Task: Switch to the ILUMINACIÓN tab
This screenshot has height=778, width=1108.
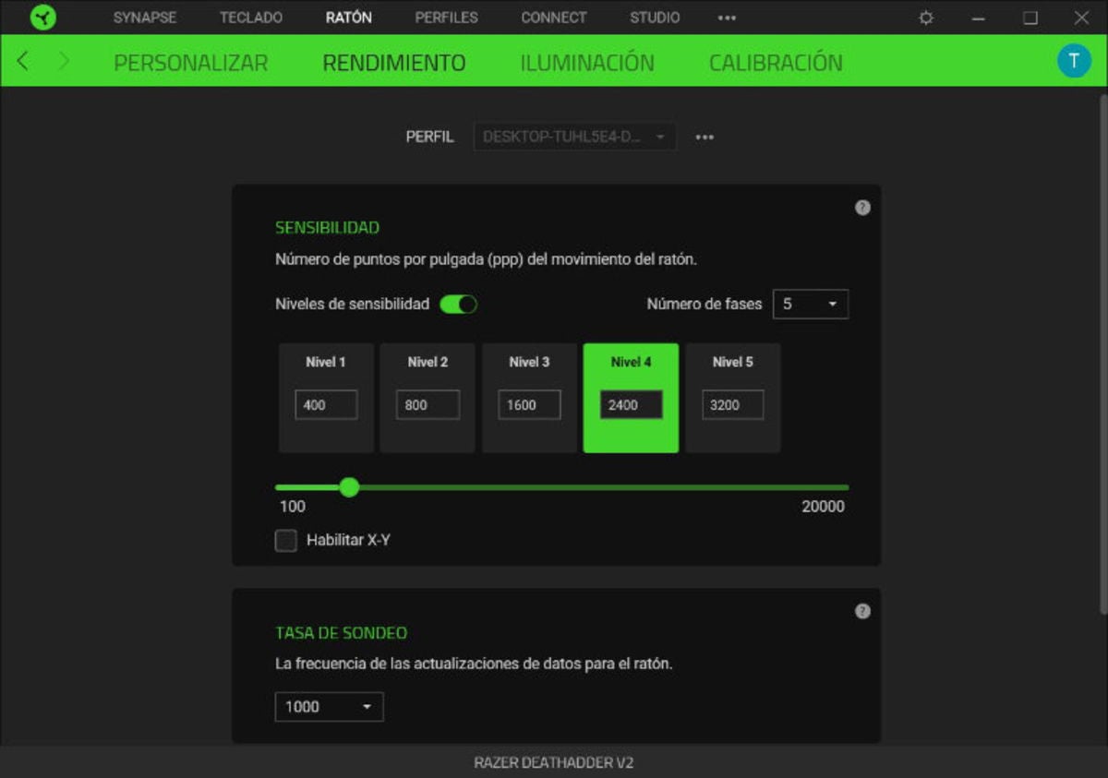Action: click(x=587, y=61)
